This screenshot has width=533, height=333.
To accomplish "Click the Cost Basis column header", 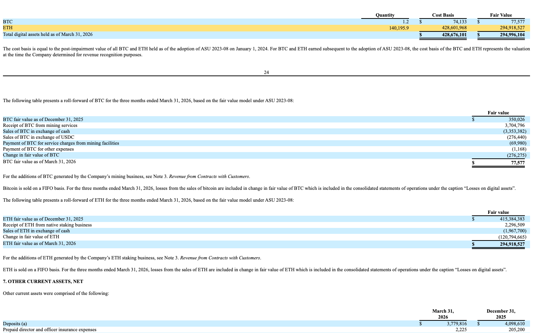I will click(443, 15).
